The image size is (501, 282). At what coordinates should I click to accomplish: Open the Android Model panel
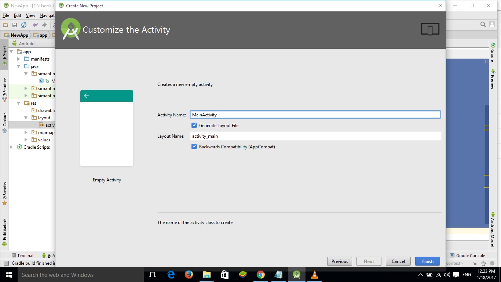click(x=493, y=229)
